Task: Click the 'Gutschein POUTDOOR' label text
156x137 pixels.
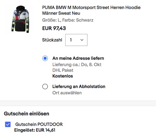Action: click(x=39, y=124)
